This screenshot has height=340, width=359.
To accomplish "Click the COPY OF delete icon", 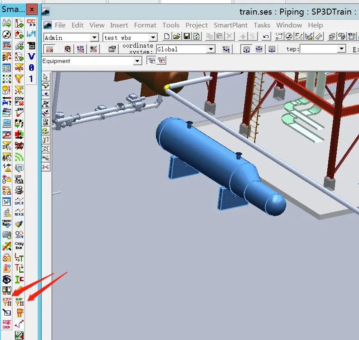I will pyautogui.click(x=19, y=101).
